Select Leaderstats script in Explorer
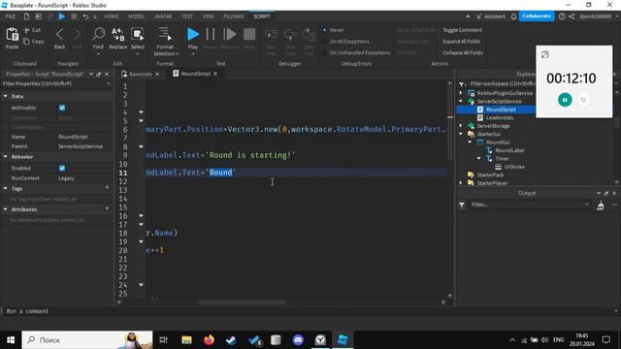Image resolution: width=621 pixels, height=349 pixels. (x=500, y=117)
